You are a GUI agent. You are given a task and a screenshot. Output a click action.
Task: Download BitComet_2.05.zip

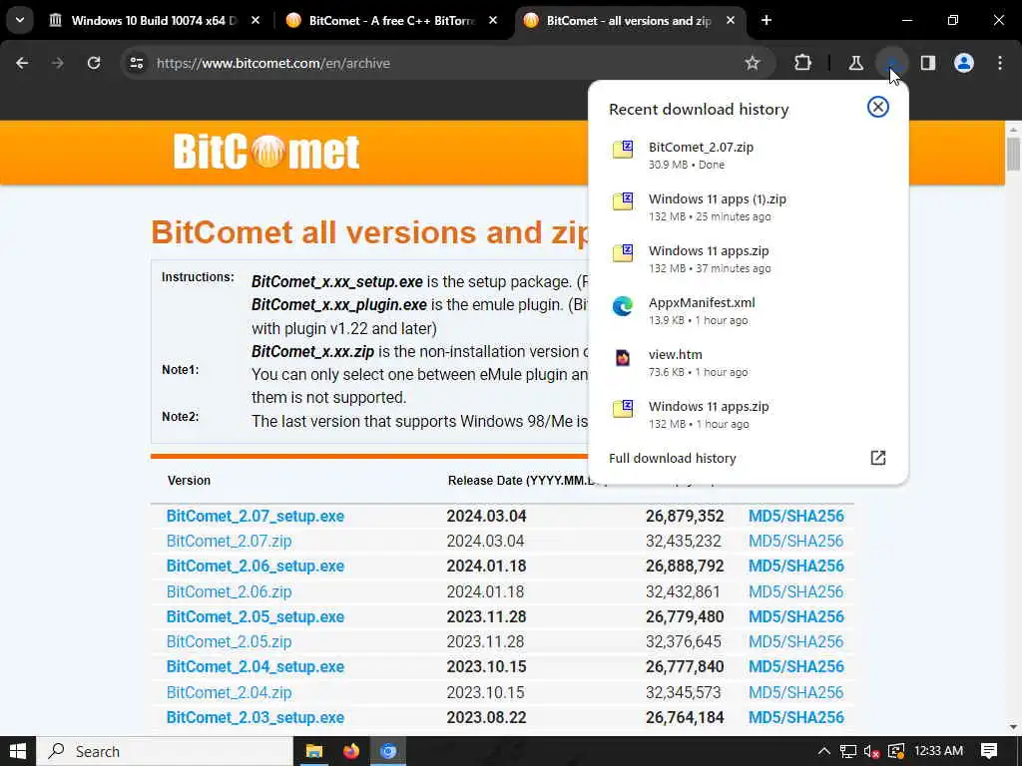pyautogui.click(x=229, y=641)
